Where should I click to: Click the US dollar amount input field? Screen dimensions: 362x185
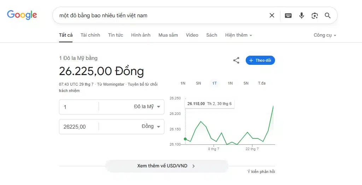pyautogui.click(x=80, y=107)
